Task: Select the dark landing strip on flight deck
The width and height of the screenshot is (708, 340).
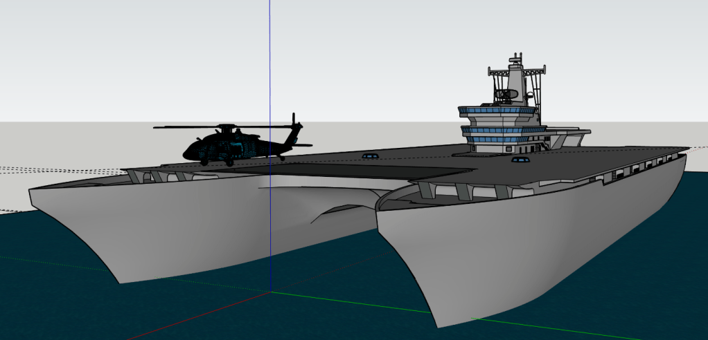Action: tap(388, 168)
